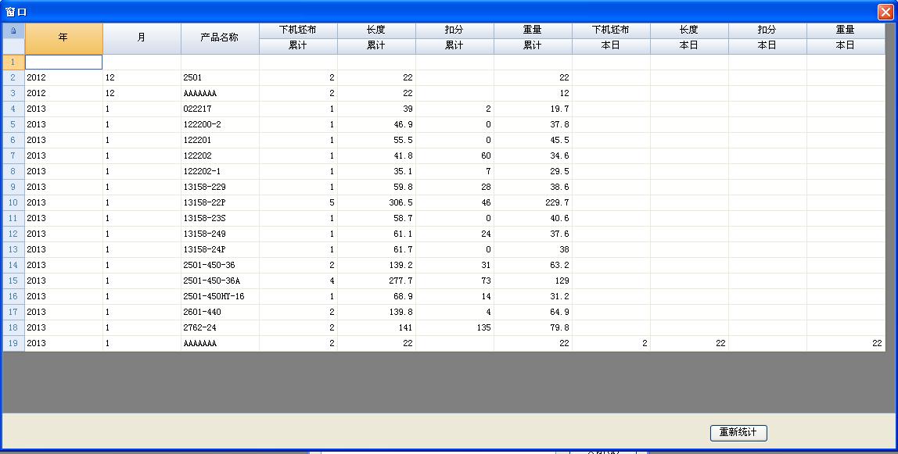The height and width of the screenshot is (454, 898).
Task: Click length value 46.9
Action: tap(376, 124)
